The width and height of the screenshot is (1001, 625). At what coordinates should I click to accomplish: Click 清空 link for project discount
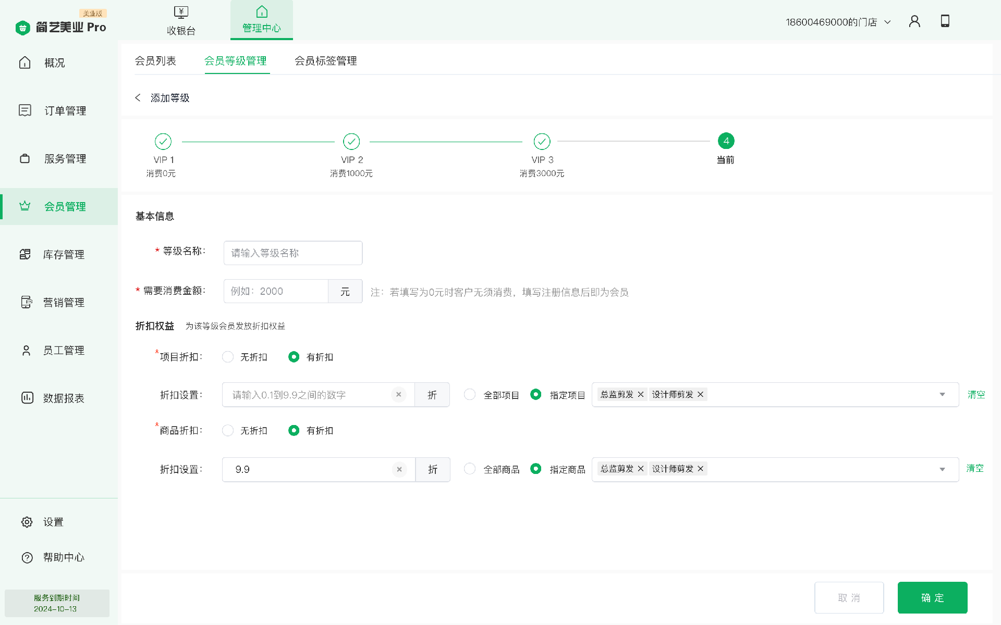coord(976,395)
